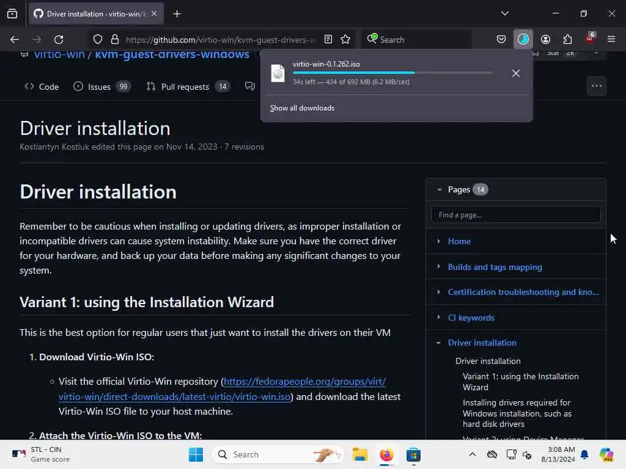Screen dimensions: 626x469
Task: Expand the CI keywords entry
Action: [x=439, y=317]
